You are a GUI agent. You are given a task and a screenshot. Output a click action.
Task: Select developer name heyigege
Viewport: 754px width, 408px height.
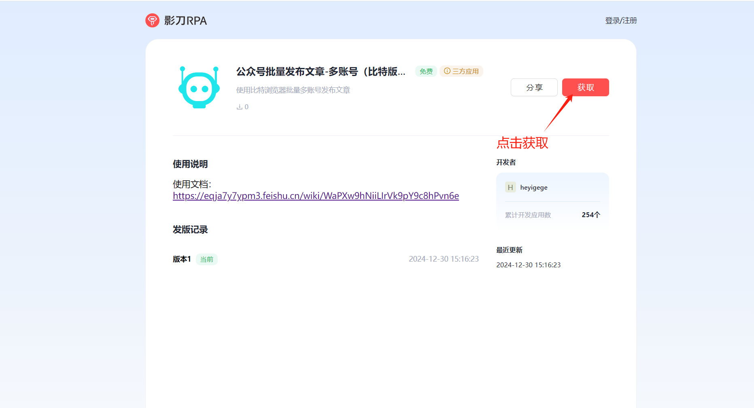coord(534,187)
